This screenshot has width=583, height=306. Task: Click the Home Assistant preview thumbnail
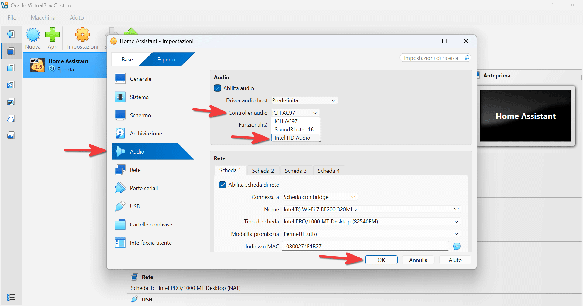point(526,116)
